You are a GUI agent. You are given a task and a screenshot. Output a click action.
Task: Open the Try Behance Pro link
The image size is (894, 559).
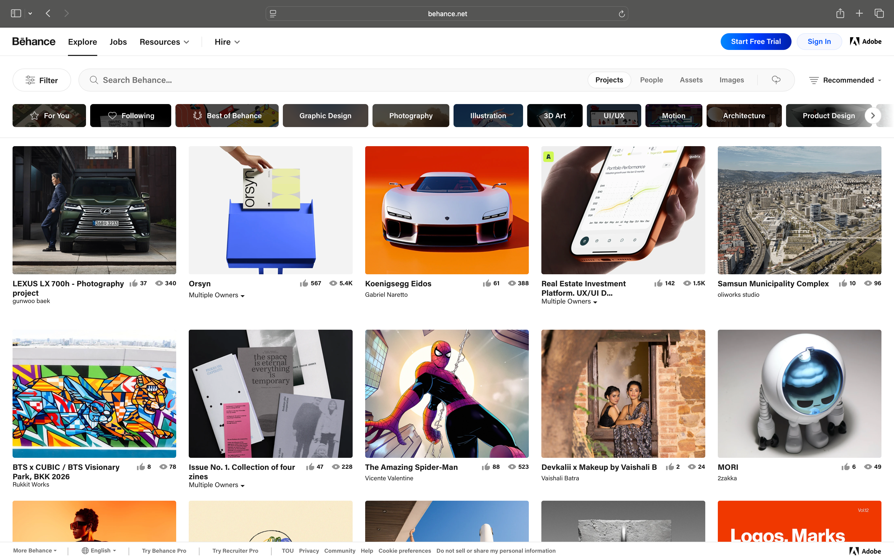[x=164, y=550]
